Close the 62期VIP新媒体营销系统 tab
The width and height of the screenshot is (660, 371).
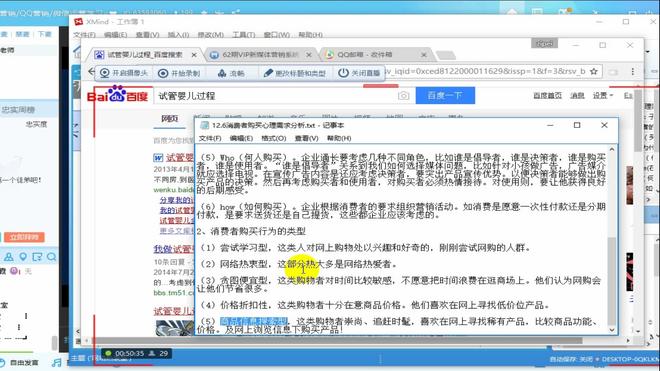point(309,55)
